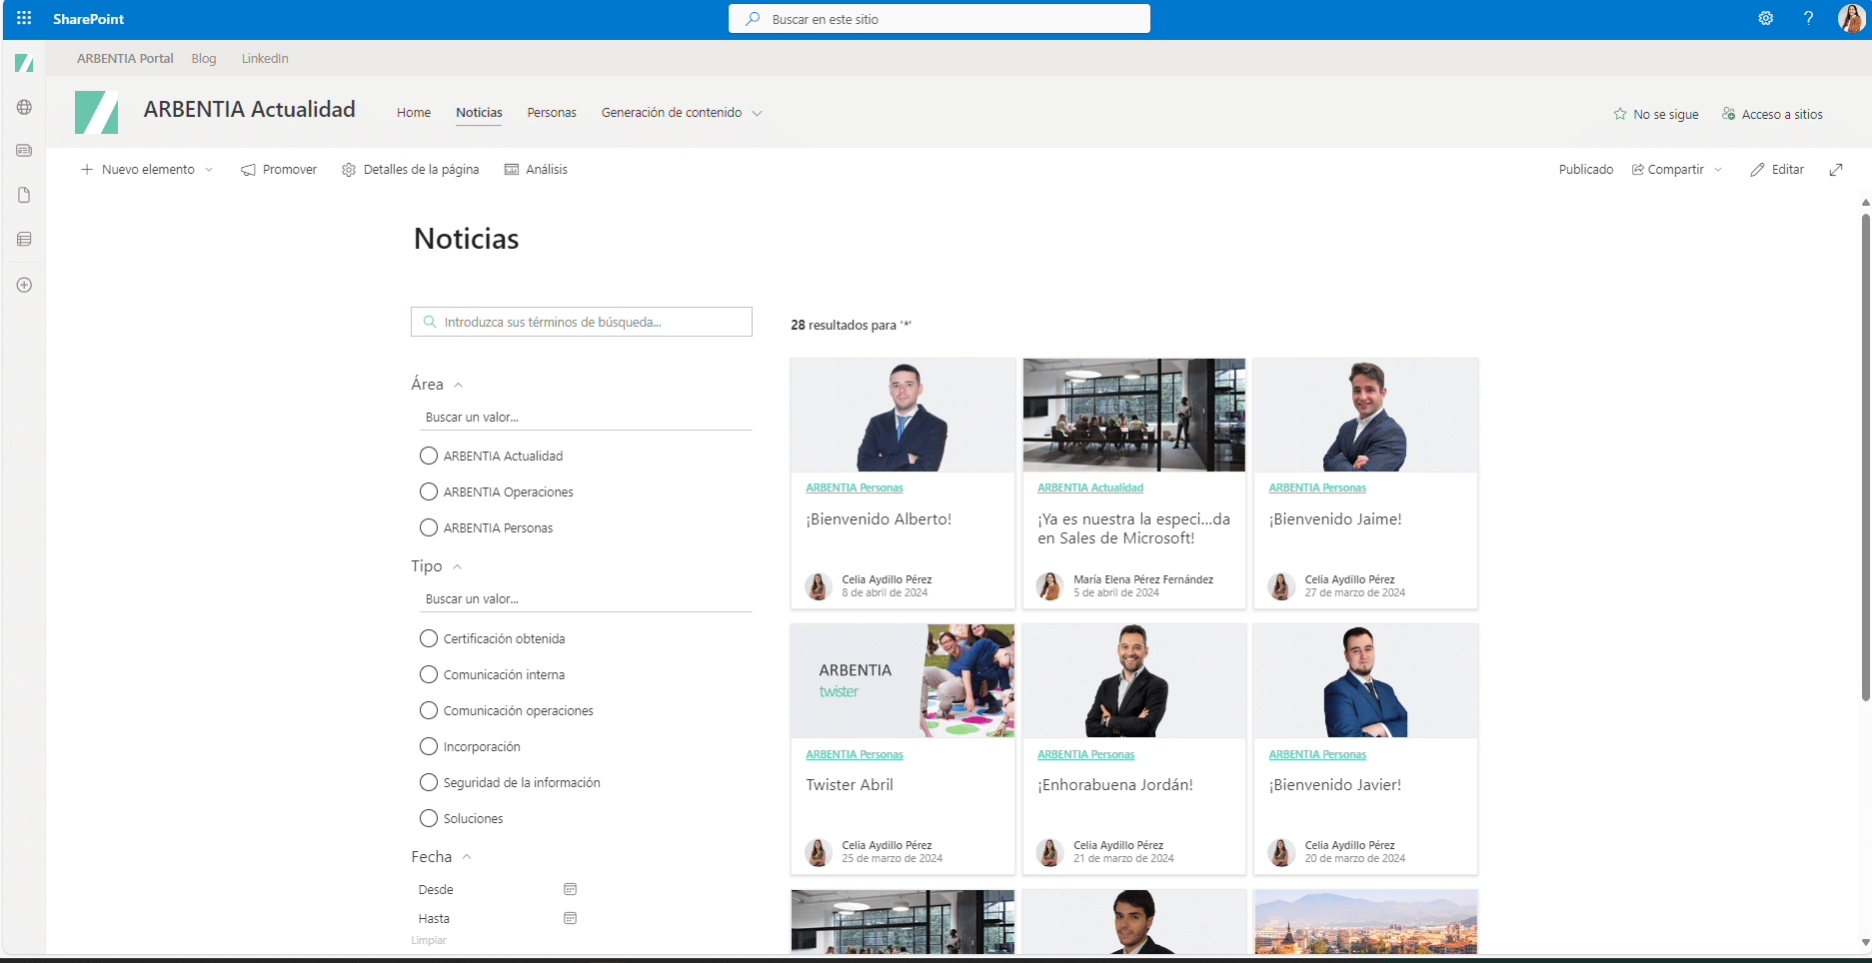Click the SharePoint brand label

(89, 19)
